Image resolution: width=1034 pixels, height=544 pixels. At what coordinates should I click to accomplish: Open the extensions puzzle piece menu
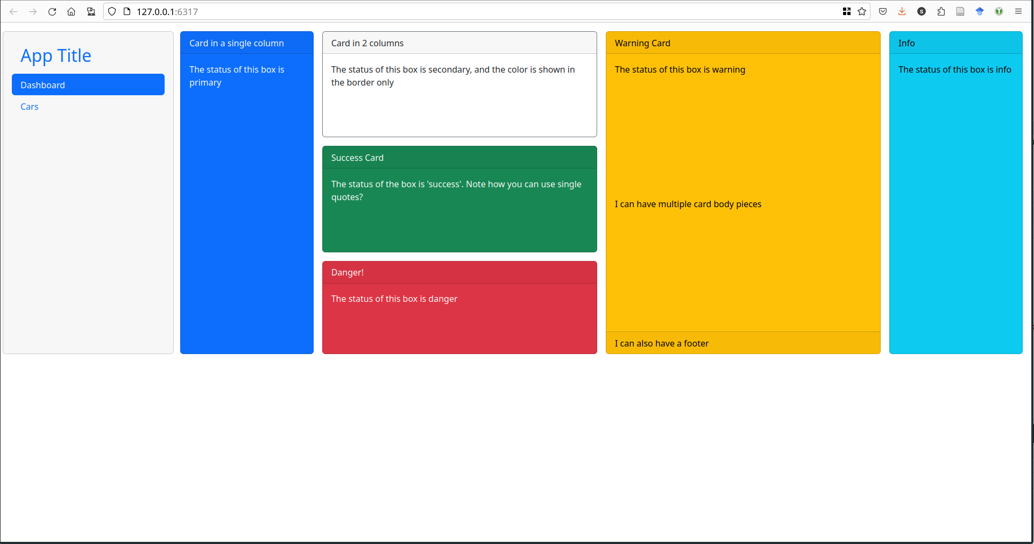941,11
